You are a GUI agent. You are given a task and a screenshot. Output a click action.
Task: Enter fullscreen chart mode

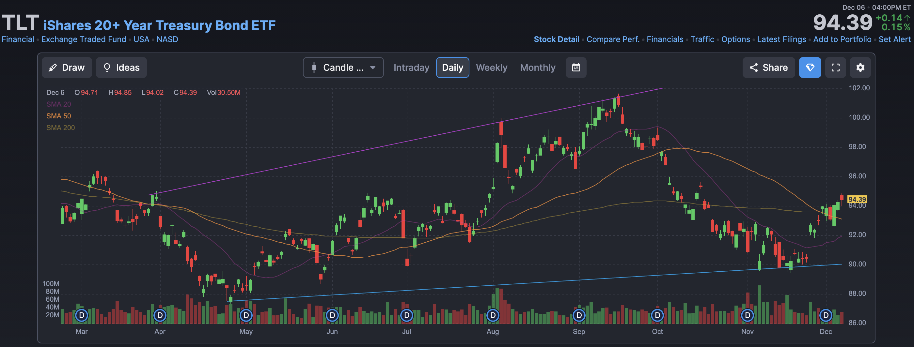(836, 67)
